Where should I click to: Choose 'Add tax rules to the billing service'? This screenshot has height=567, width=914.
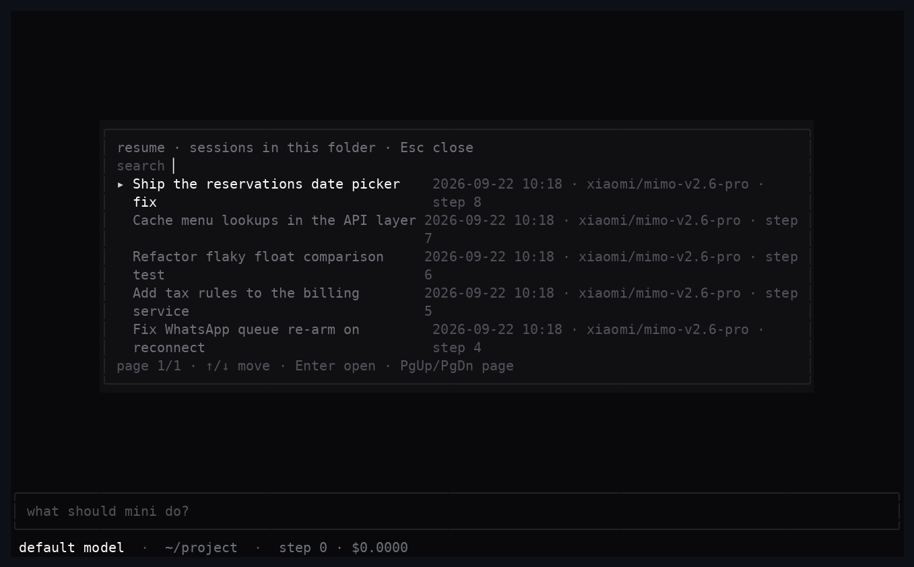pos(457,302)
